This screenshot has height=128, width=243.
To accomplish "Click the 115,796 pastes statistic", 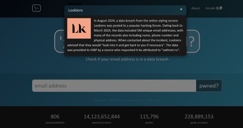I will click(x=149, y=117).
